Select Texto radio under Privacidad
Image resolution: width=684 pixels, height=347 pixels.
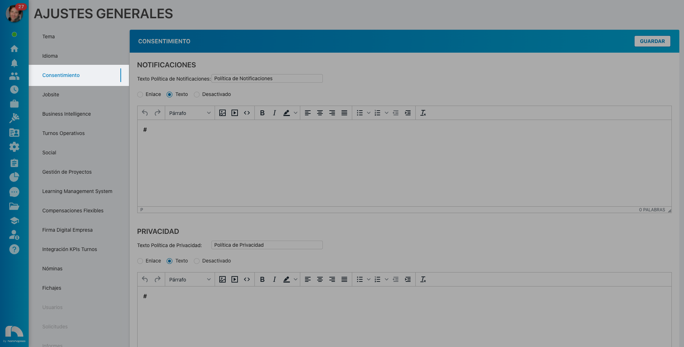point(169,261)
